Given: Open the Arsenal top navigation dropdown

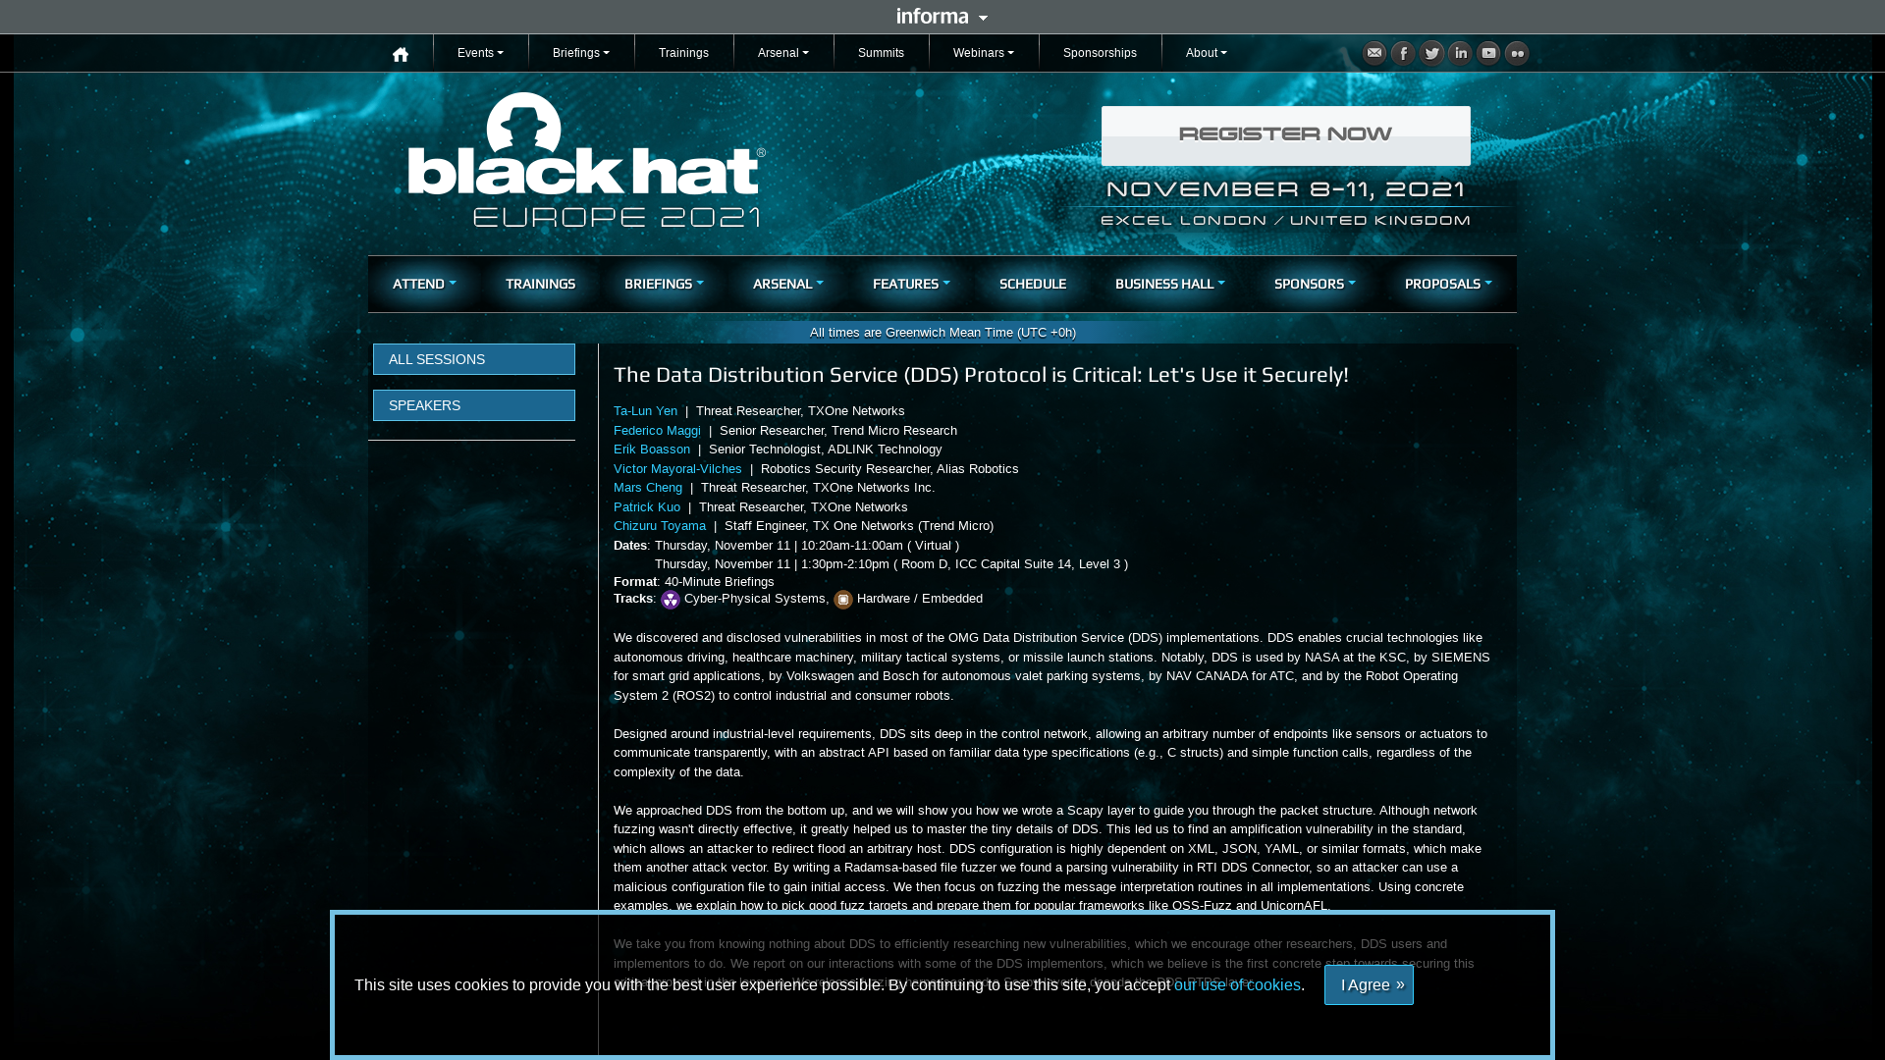Looking at the screenshot, I should [x=783, y=53].
